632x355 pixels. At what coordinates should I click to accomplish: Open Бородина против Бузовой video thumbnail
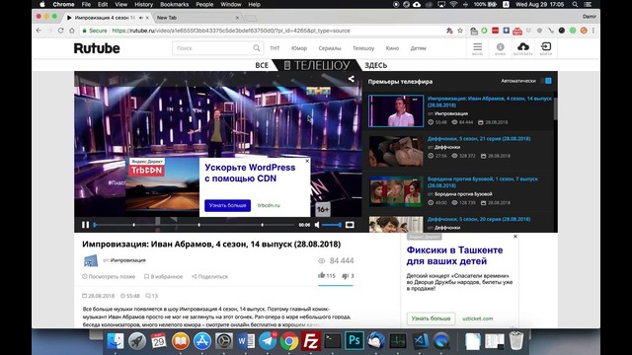[x=396, y=191]
